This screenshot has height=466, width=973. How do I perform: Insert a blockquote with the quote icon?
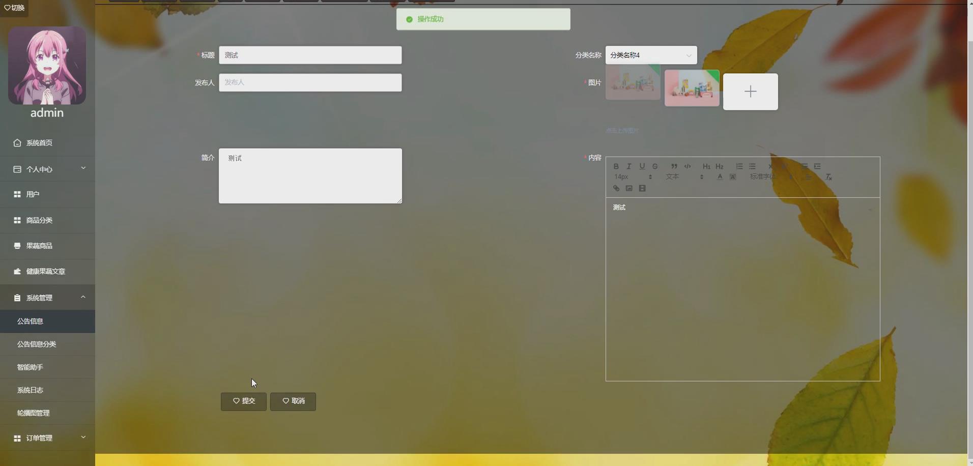pyautogui.click(x=674, y=166)
